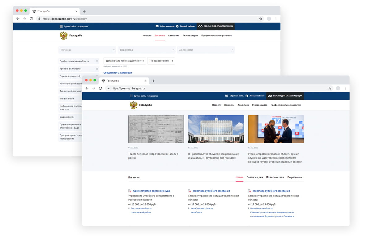Viewport: 371px width, 245px height.
Task: Open the Должности dropdown
Action: [x=206, y=50]
